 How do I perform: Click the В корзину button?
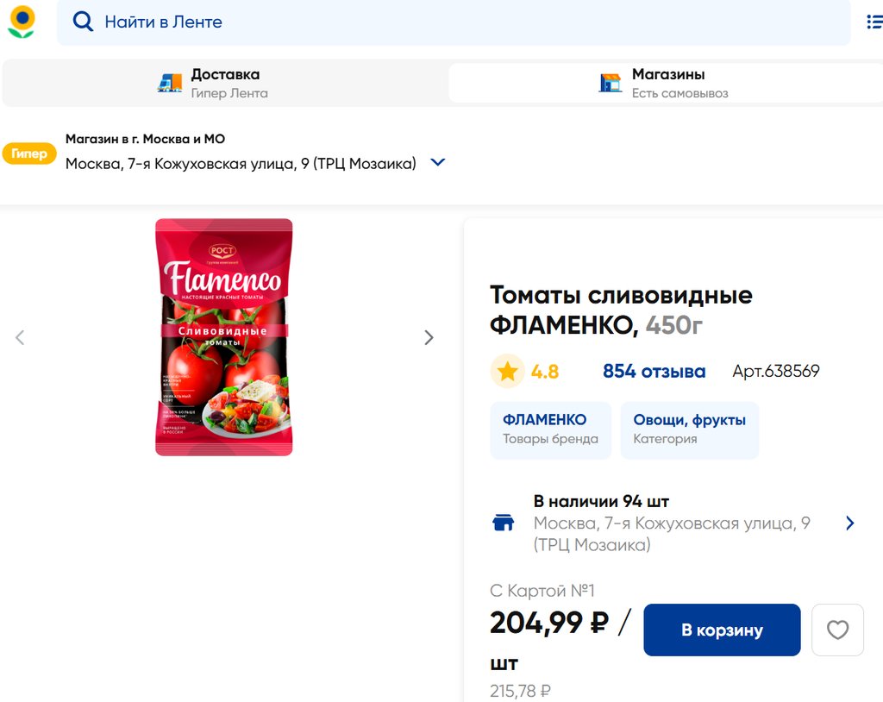click(722, 630)
